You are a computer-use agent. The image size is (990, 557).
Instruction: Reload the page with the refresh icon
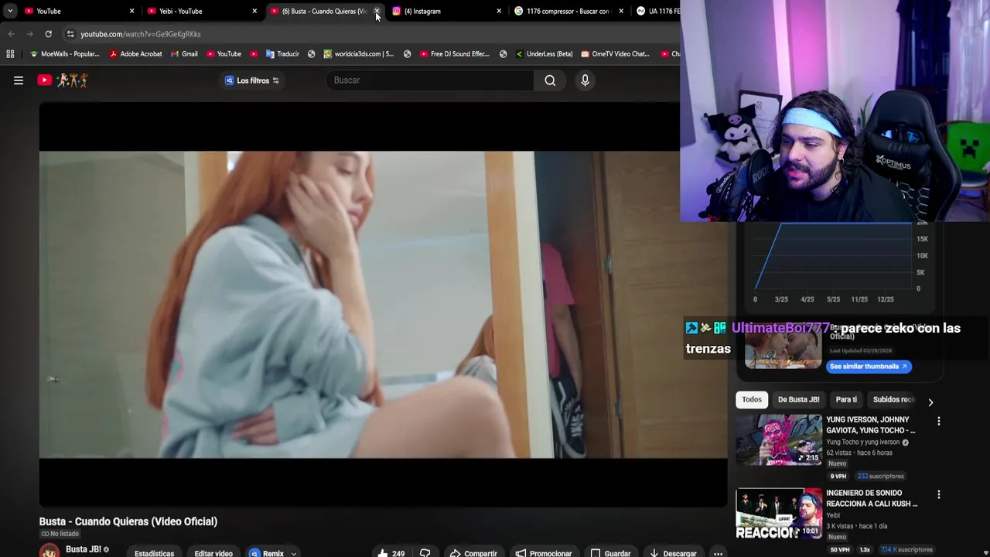click(x=48, y=34)
